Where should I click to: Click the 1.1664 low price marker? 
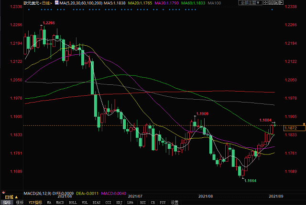tap(250, 181)
